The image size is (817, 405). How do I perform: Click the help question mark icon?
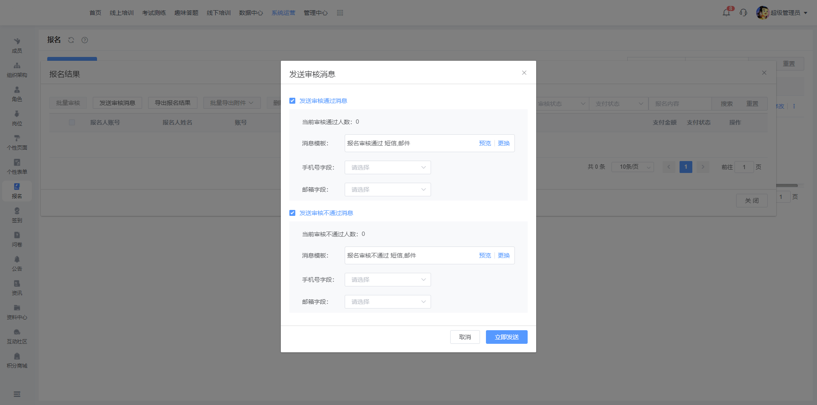pos(85,40)
